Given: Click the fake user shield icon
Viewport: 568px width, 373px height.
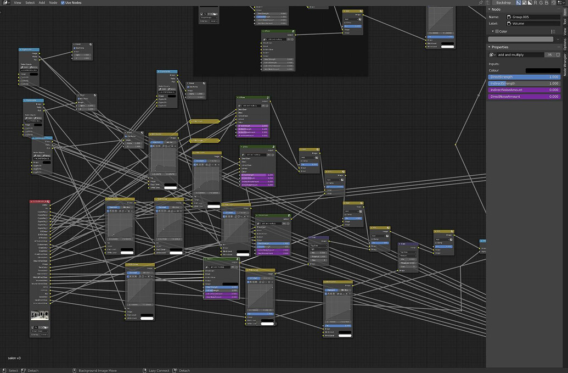Looking at the screenshot, I should pos(558,55).
